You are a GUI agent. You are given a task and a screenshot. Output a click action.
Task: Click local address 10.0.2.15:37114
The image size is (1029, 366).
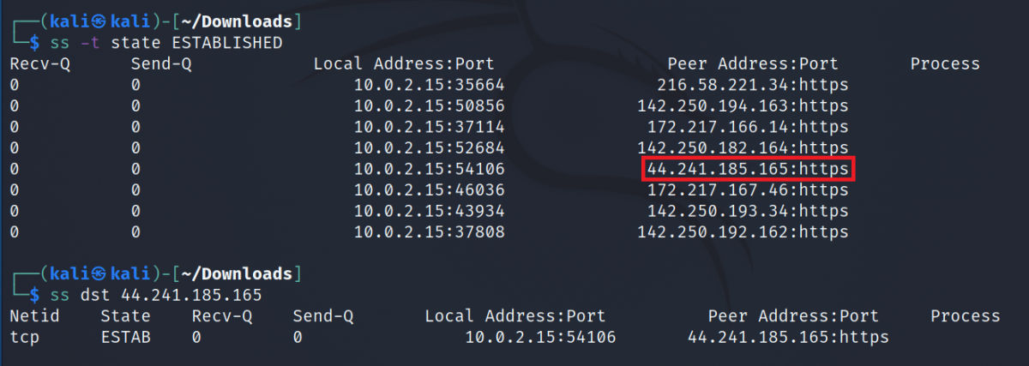(430, 127)
